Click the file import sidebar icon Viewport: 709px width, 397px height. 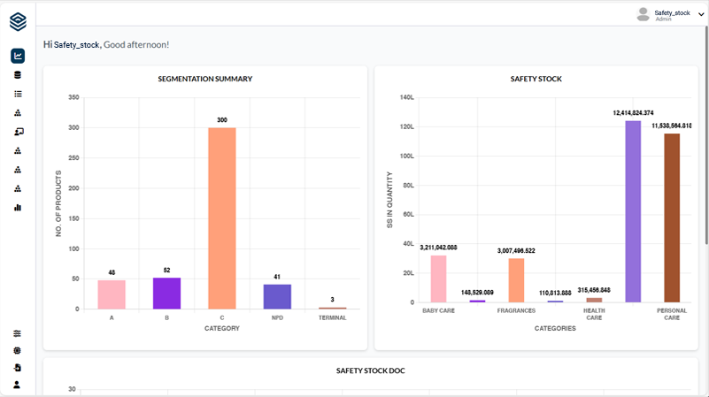(18, 367)
